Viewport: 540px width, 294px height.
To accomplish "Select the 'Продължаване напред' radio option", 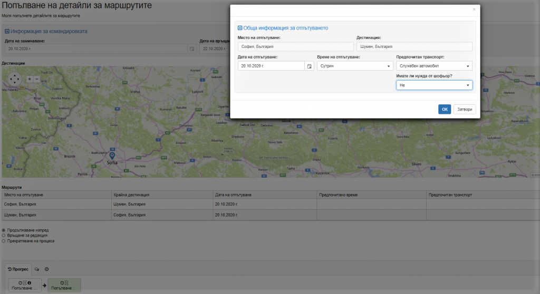I will pos(4,230).
